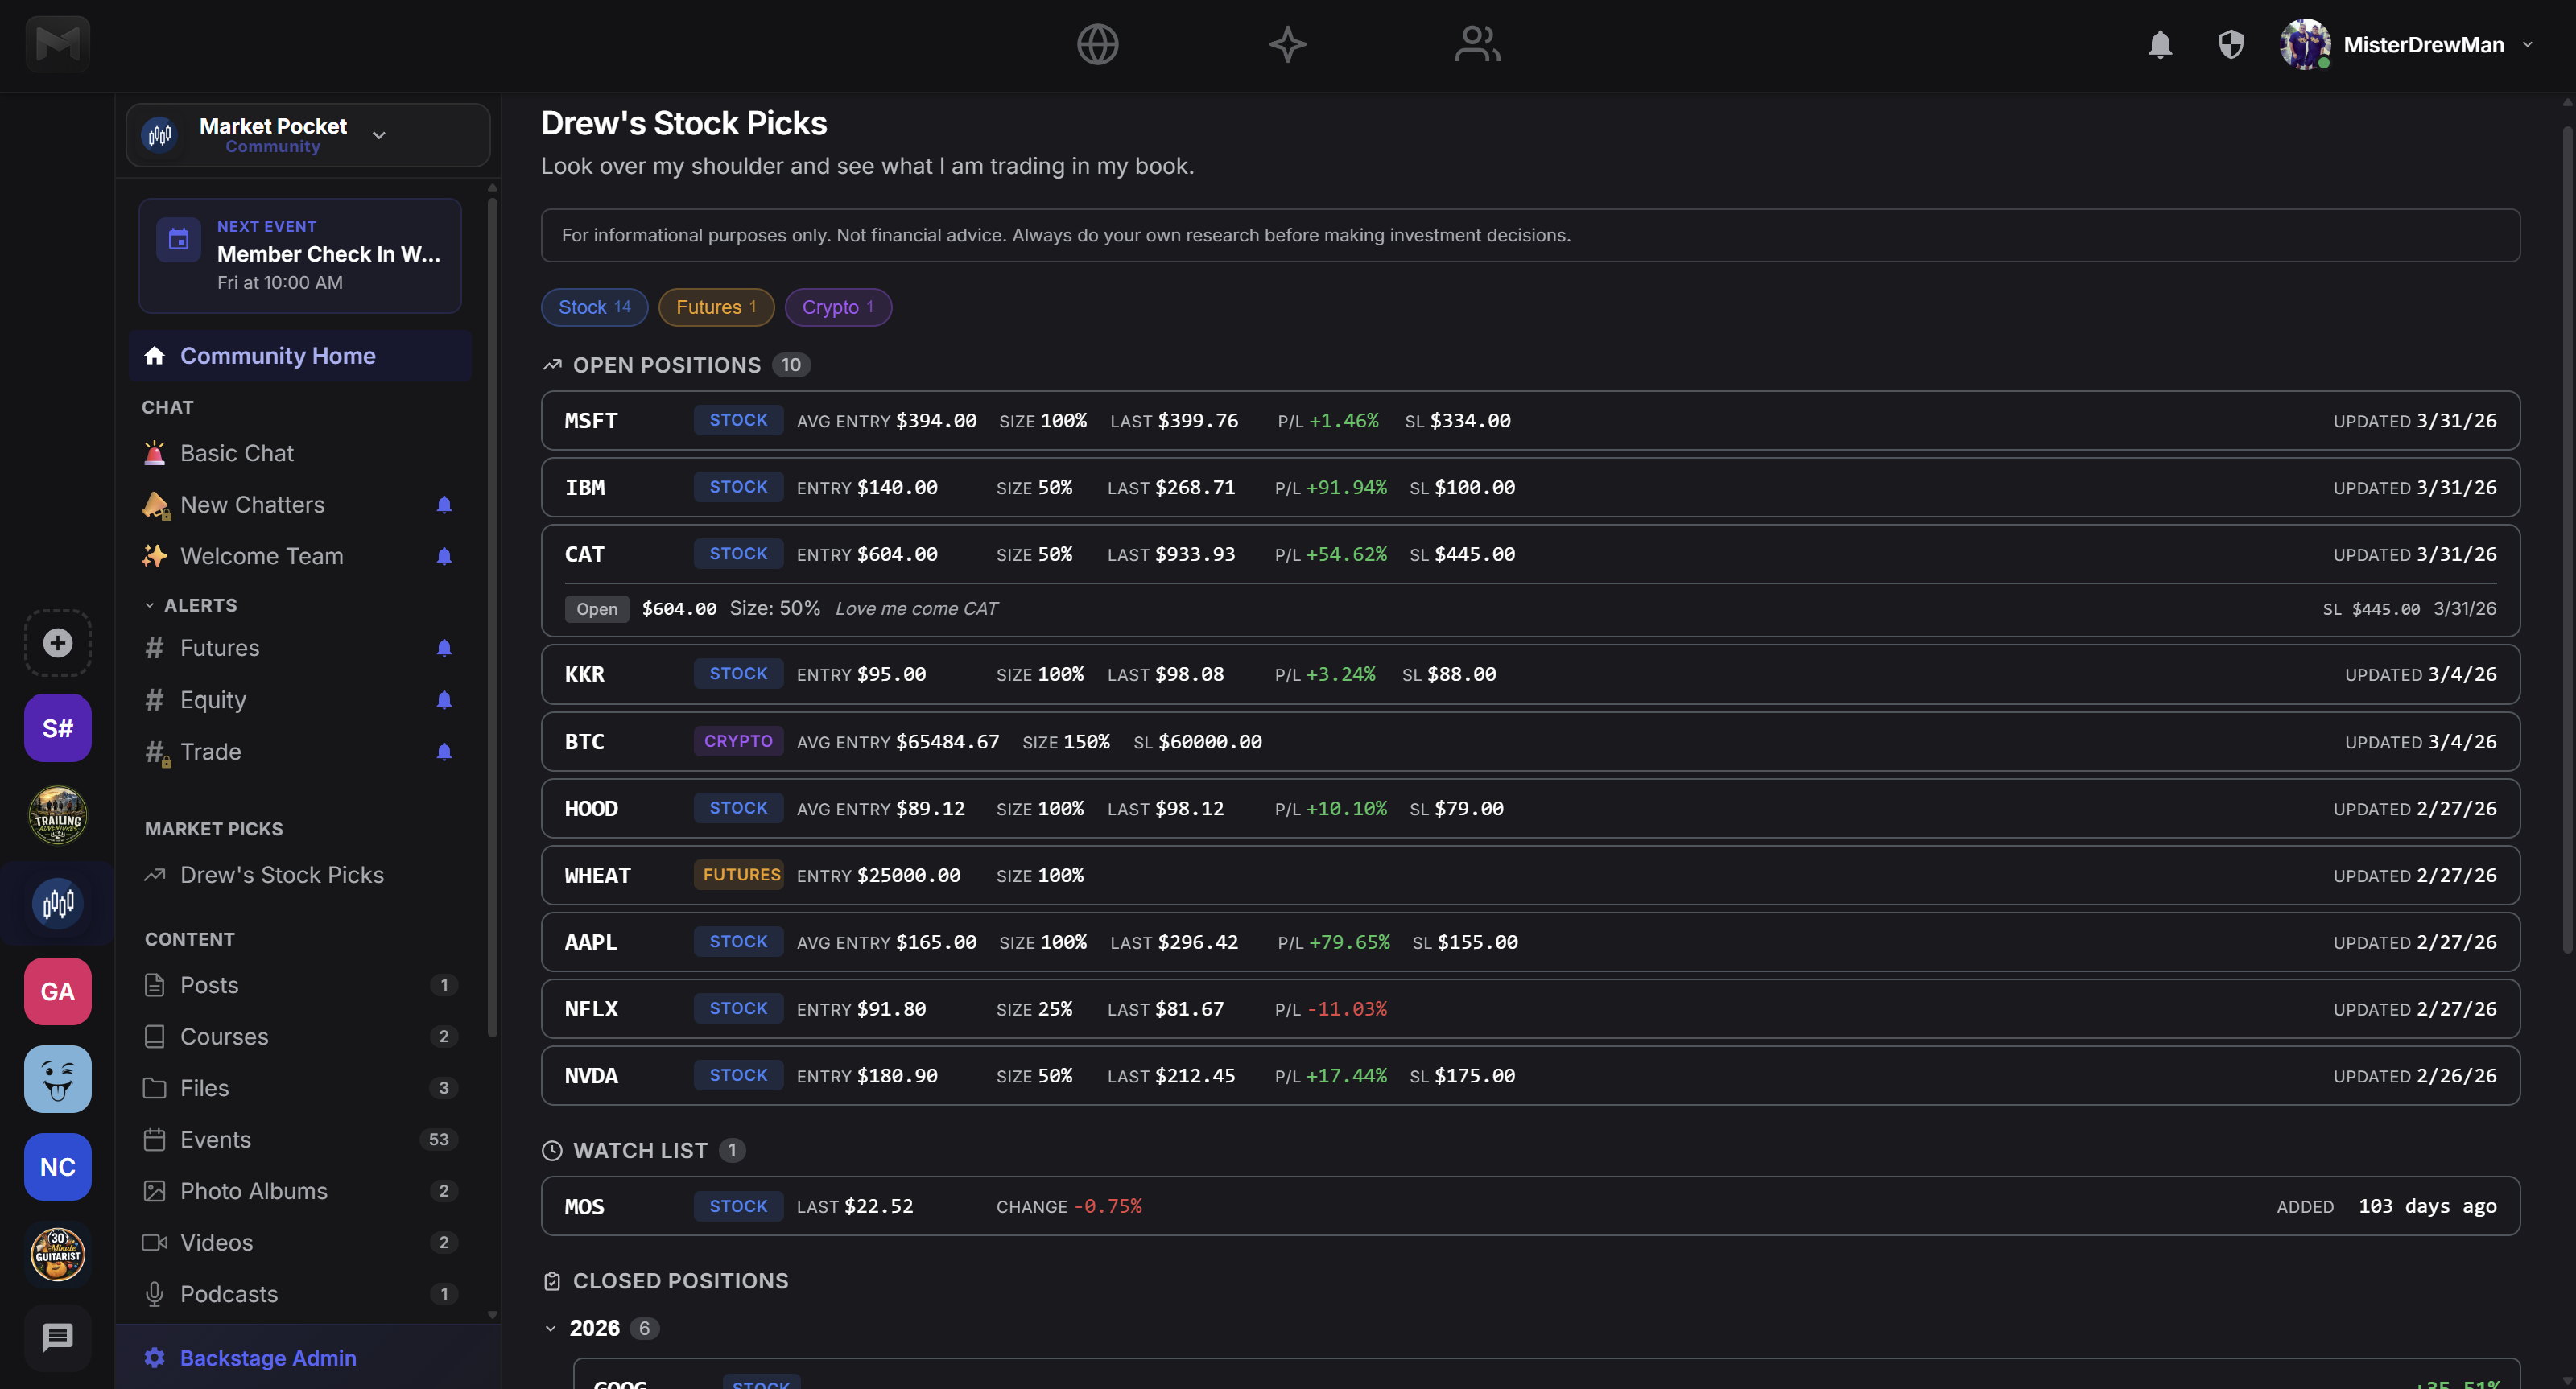Add a new community with plus icon
This screenshot has height=1389, width=2576.
point(57,642)
